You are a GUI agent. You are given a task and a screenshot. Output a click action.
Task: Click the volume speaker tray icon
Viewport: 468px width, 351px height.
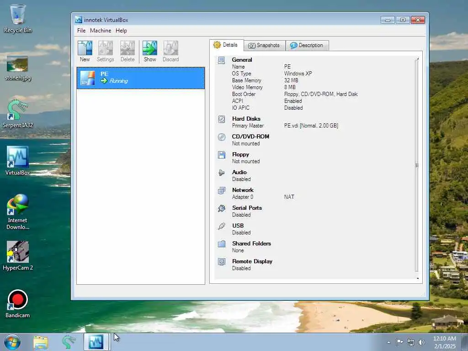(421, 342)
